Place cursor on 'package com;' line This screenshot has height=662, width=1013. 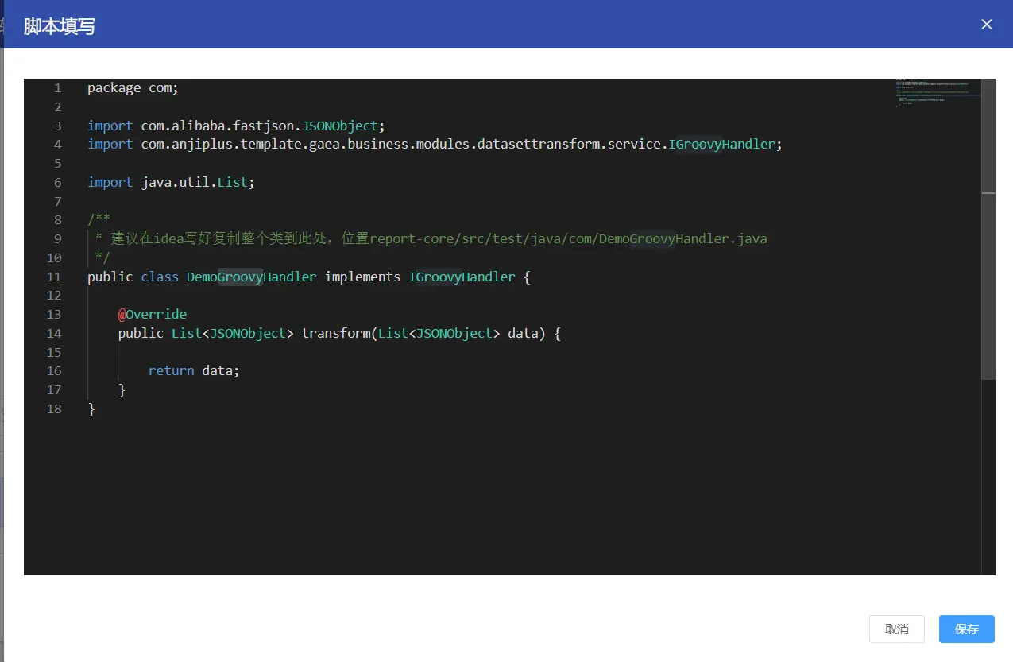133,88
